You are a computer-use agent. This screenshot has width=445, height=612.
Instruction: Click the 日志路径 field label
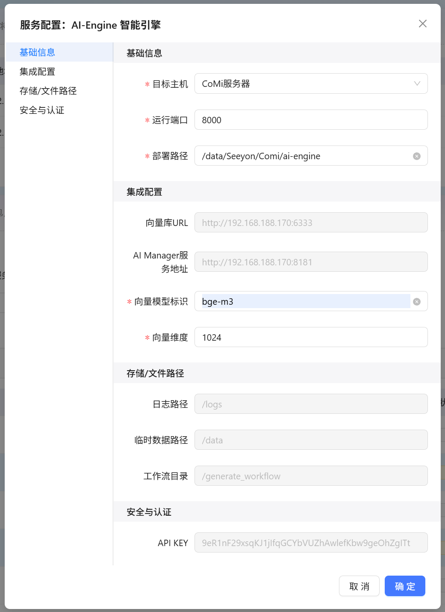coord(170,404)
